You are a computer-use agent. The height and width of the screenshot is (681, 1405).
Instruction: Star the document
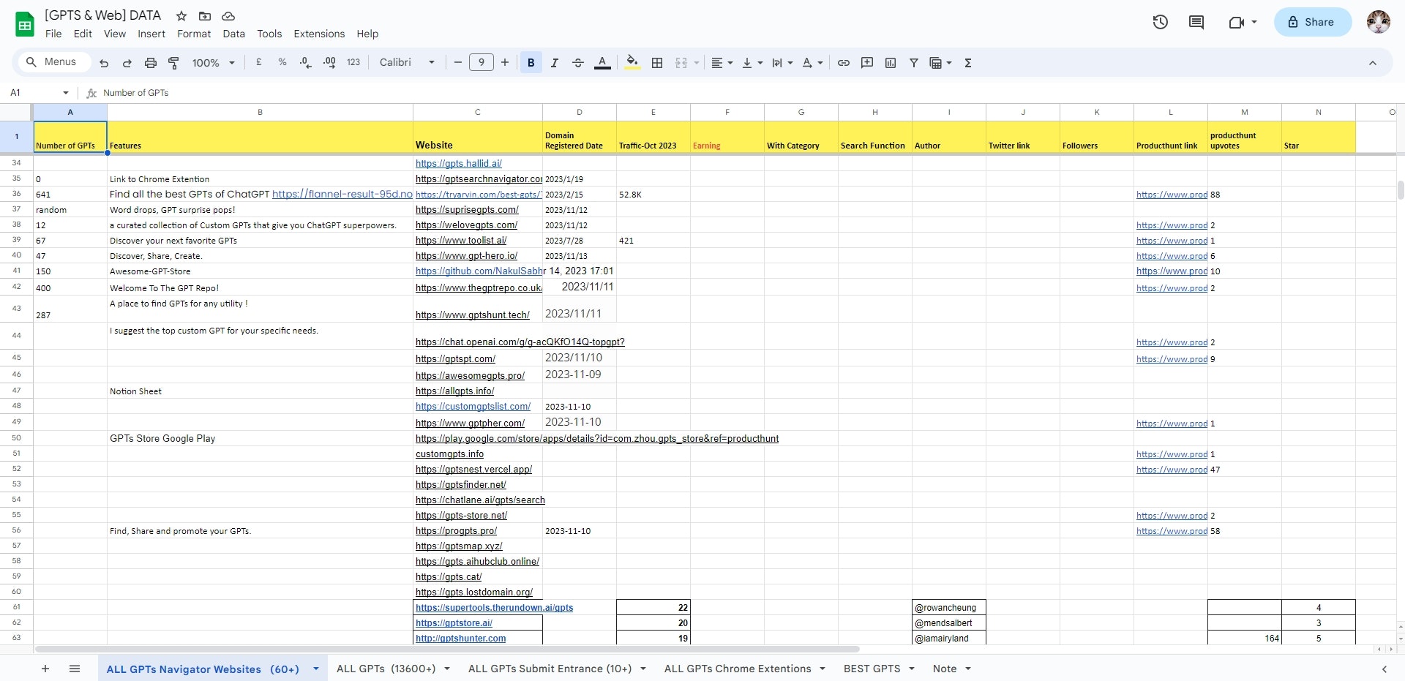pyautogui.click(x=181, y=15)
